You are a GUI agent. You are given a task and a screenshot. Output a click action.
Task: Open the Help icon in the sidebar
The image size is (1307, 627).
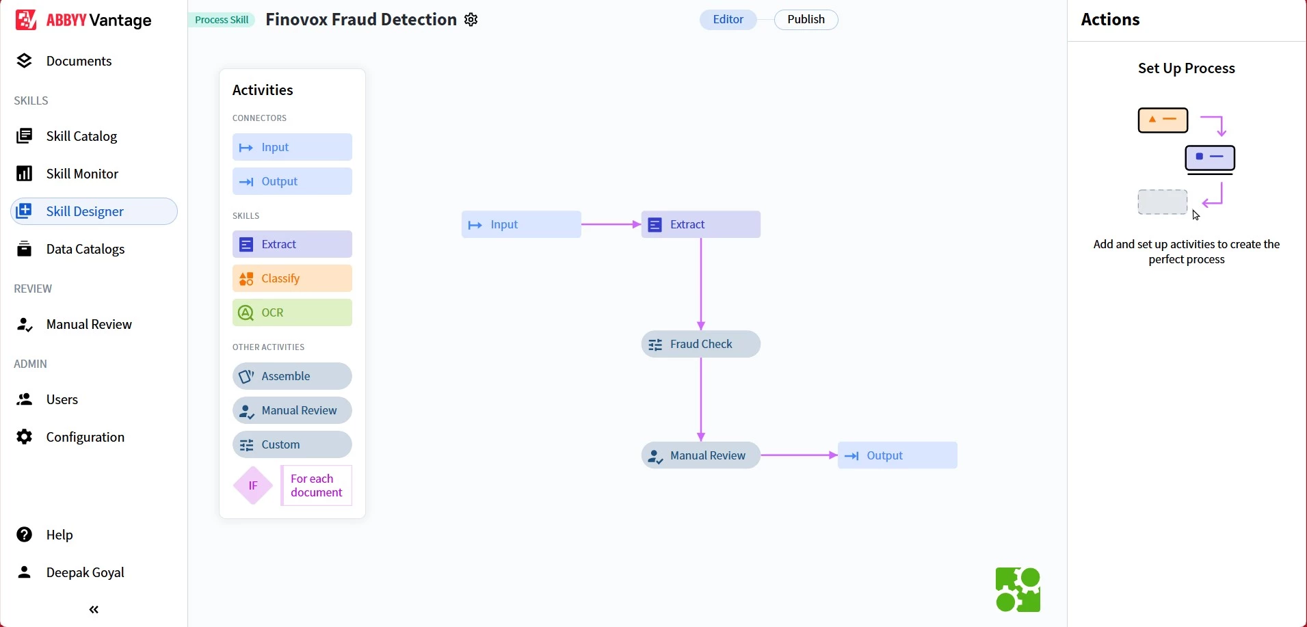click(25, 535)
